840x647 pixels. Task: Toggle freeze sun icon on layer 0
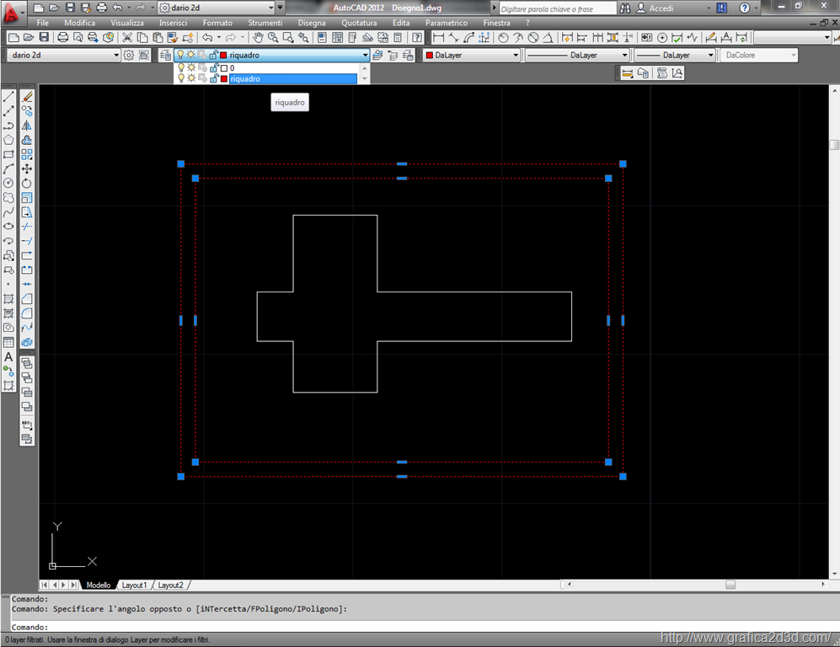[191, 67]
